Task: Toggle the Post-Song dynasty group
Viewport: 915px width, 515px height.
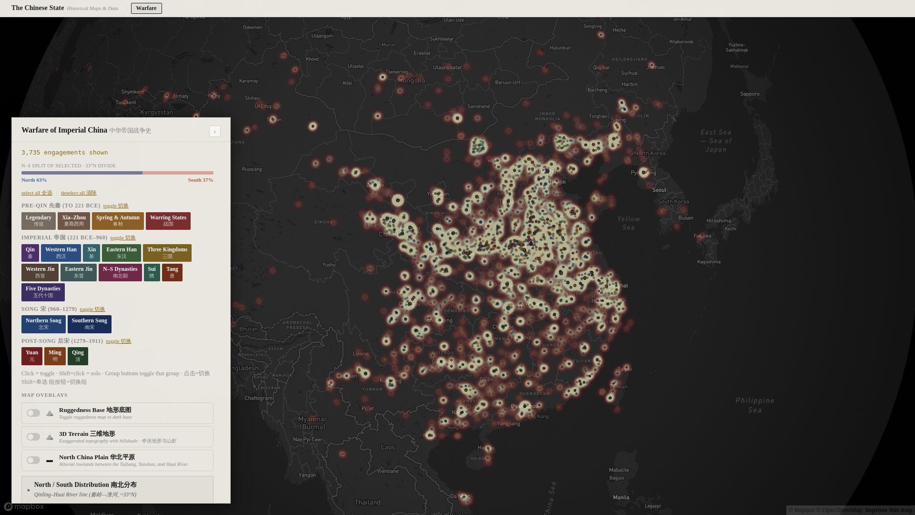Action: (118, 341)
